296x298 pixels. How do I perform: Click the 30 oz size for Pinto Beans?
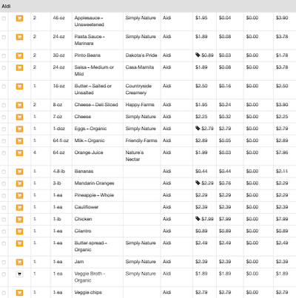pos(58,55)
